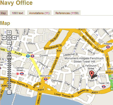Click the Bevis Marks label

point(87,40)
